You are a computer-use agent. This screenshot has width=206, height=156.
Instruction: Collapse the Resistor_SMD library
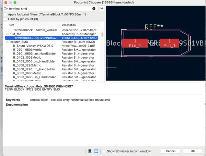click(x=7, y=42)
